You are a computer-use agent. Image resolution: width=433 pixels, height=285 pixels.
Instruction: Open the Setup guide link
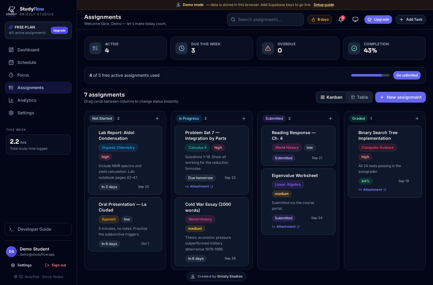[324, 5]
